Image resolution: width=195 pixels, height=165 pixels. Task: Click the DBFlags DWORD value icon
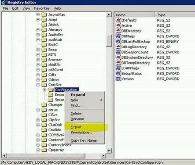point(118,36)
